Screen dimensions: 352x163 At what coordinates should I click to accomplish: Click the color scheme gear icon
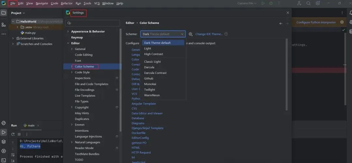point(191,34)
